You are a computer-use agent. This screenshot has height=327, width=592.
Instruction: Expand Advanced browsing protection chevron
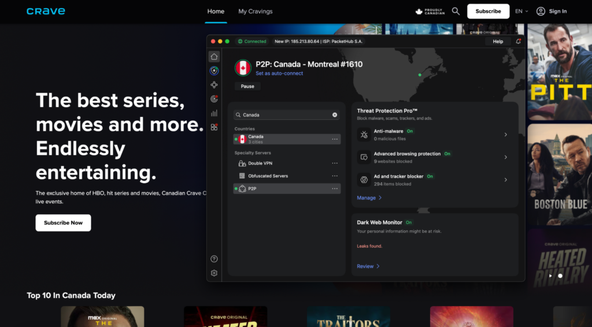pos(505,157)
